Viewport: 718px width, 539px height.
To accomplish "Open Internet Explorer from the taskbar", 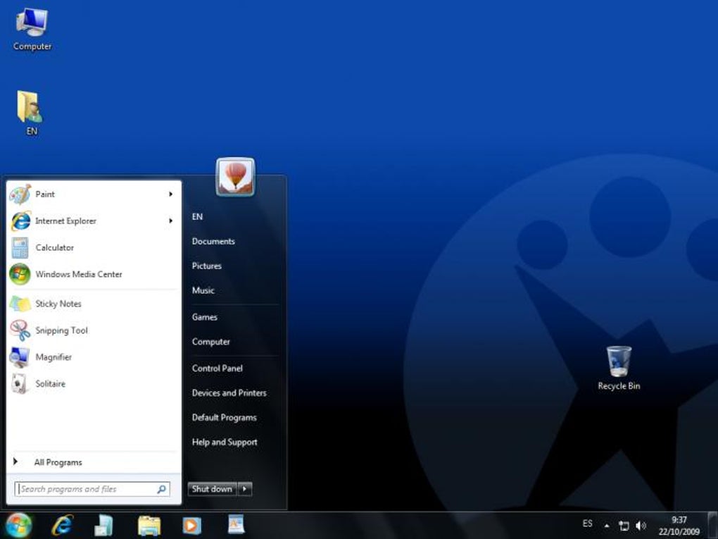I will point(62,525).
